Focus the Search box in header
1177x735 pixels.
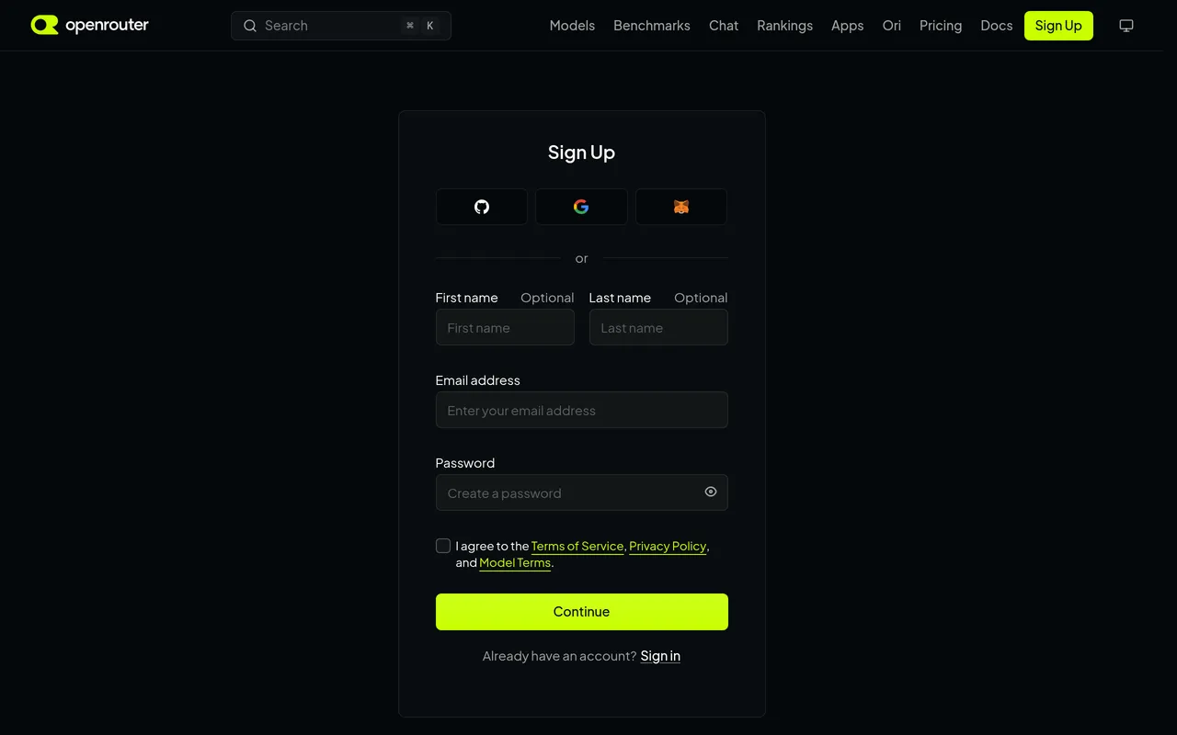point(341,26)
